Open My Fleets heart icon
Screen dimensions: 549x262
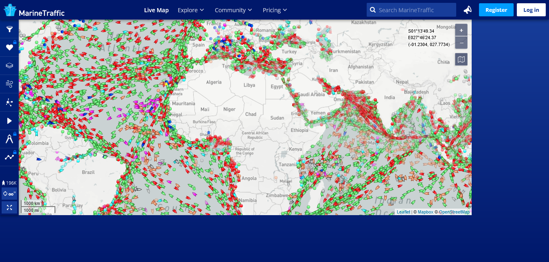coord(9,48)
